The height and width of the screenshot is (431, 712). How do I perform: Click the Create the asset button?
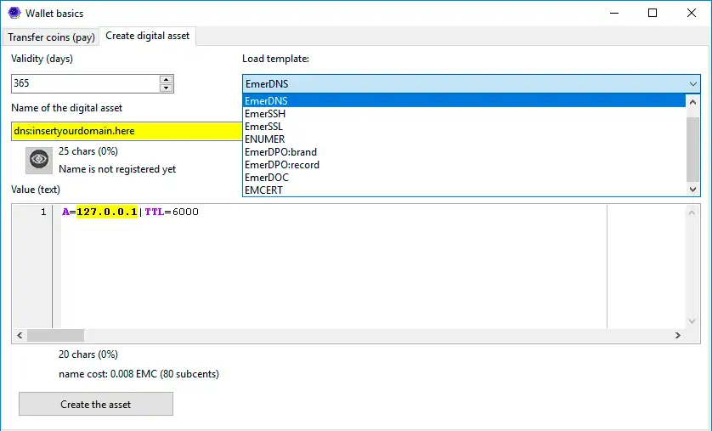(96, 404)
